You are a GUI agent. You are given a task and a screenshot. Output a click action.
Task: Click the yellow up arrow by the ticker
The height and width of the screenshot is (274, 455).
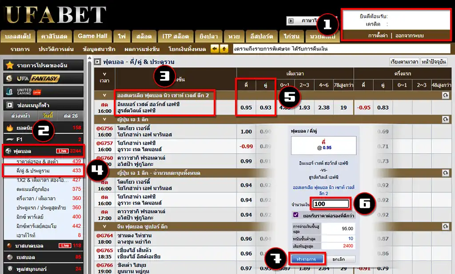[x=224, y=49]
